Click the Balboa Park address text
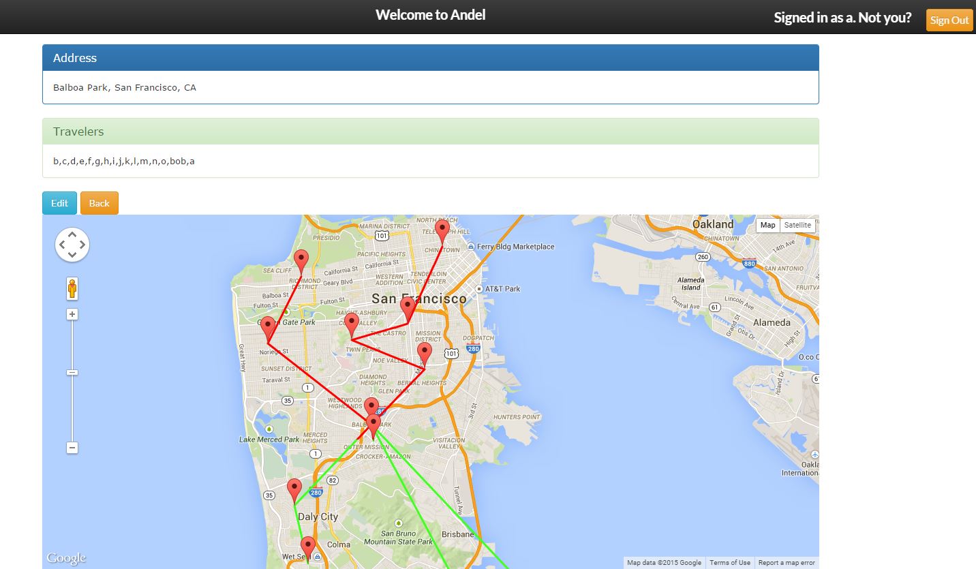Image resolution: width=976 pixels, height=569 pixels. tap(125, 87)
